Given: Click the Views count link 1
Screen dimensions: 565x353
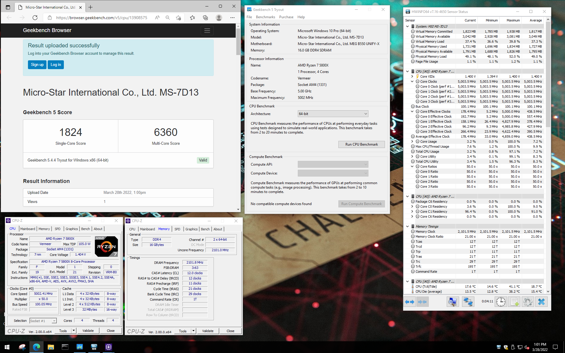Looking at the screenshot, I should tap(104, 202).
